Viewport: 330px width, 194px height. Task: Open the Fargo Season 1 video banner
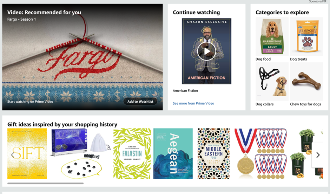[82, 57]
